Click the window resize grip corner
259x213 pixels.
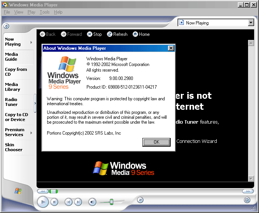(x=253, y=208)
